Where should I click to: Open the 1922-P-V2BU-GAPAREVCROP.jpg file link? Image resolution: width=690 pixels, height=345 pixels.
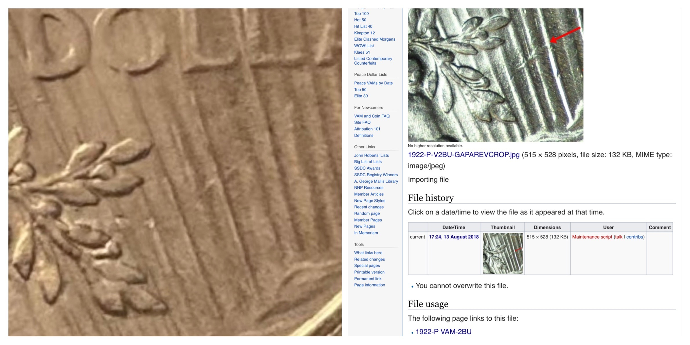click(x=463, y=155)
